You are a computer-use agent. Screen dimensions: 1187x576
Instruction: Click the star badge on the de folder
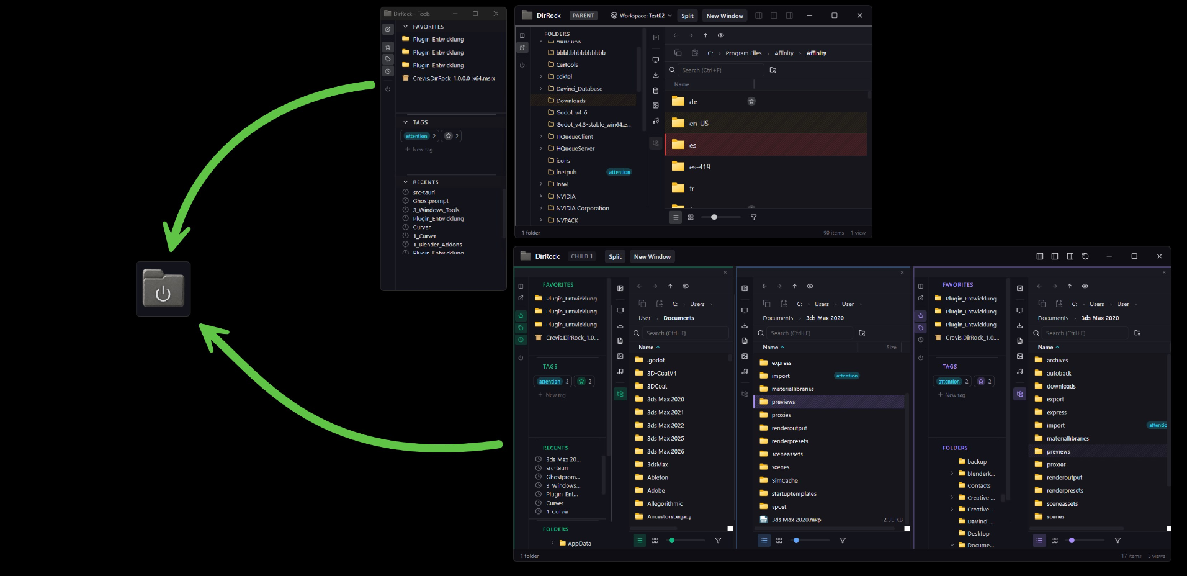(x=751, y=101)
